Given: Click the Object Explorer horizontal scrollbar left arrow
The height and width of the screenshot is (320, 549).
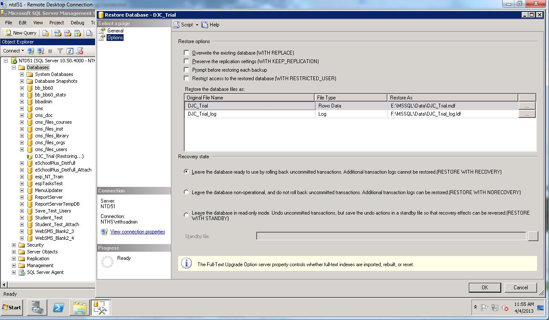Looking at the screenshot, I should point(4,285).
